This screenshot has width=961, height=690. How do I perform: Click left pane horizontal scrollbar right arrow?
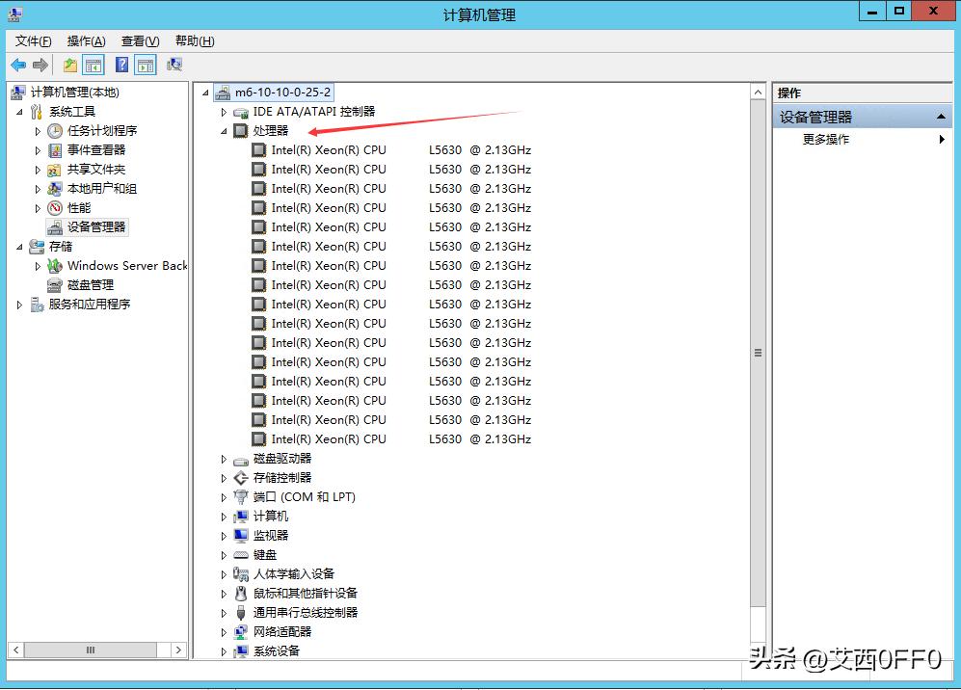pyautogui.click(x=178, y=650)
